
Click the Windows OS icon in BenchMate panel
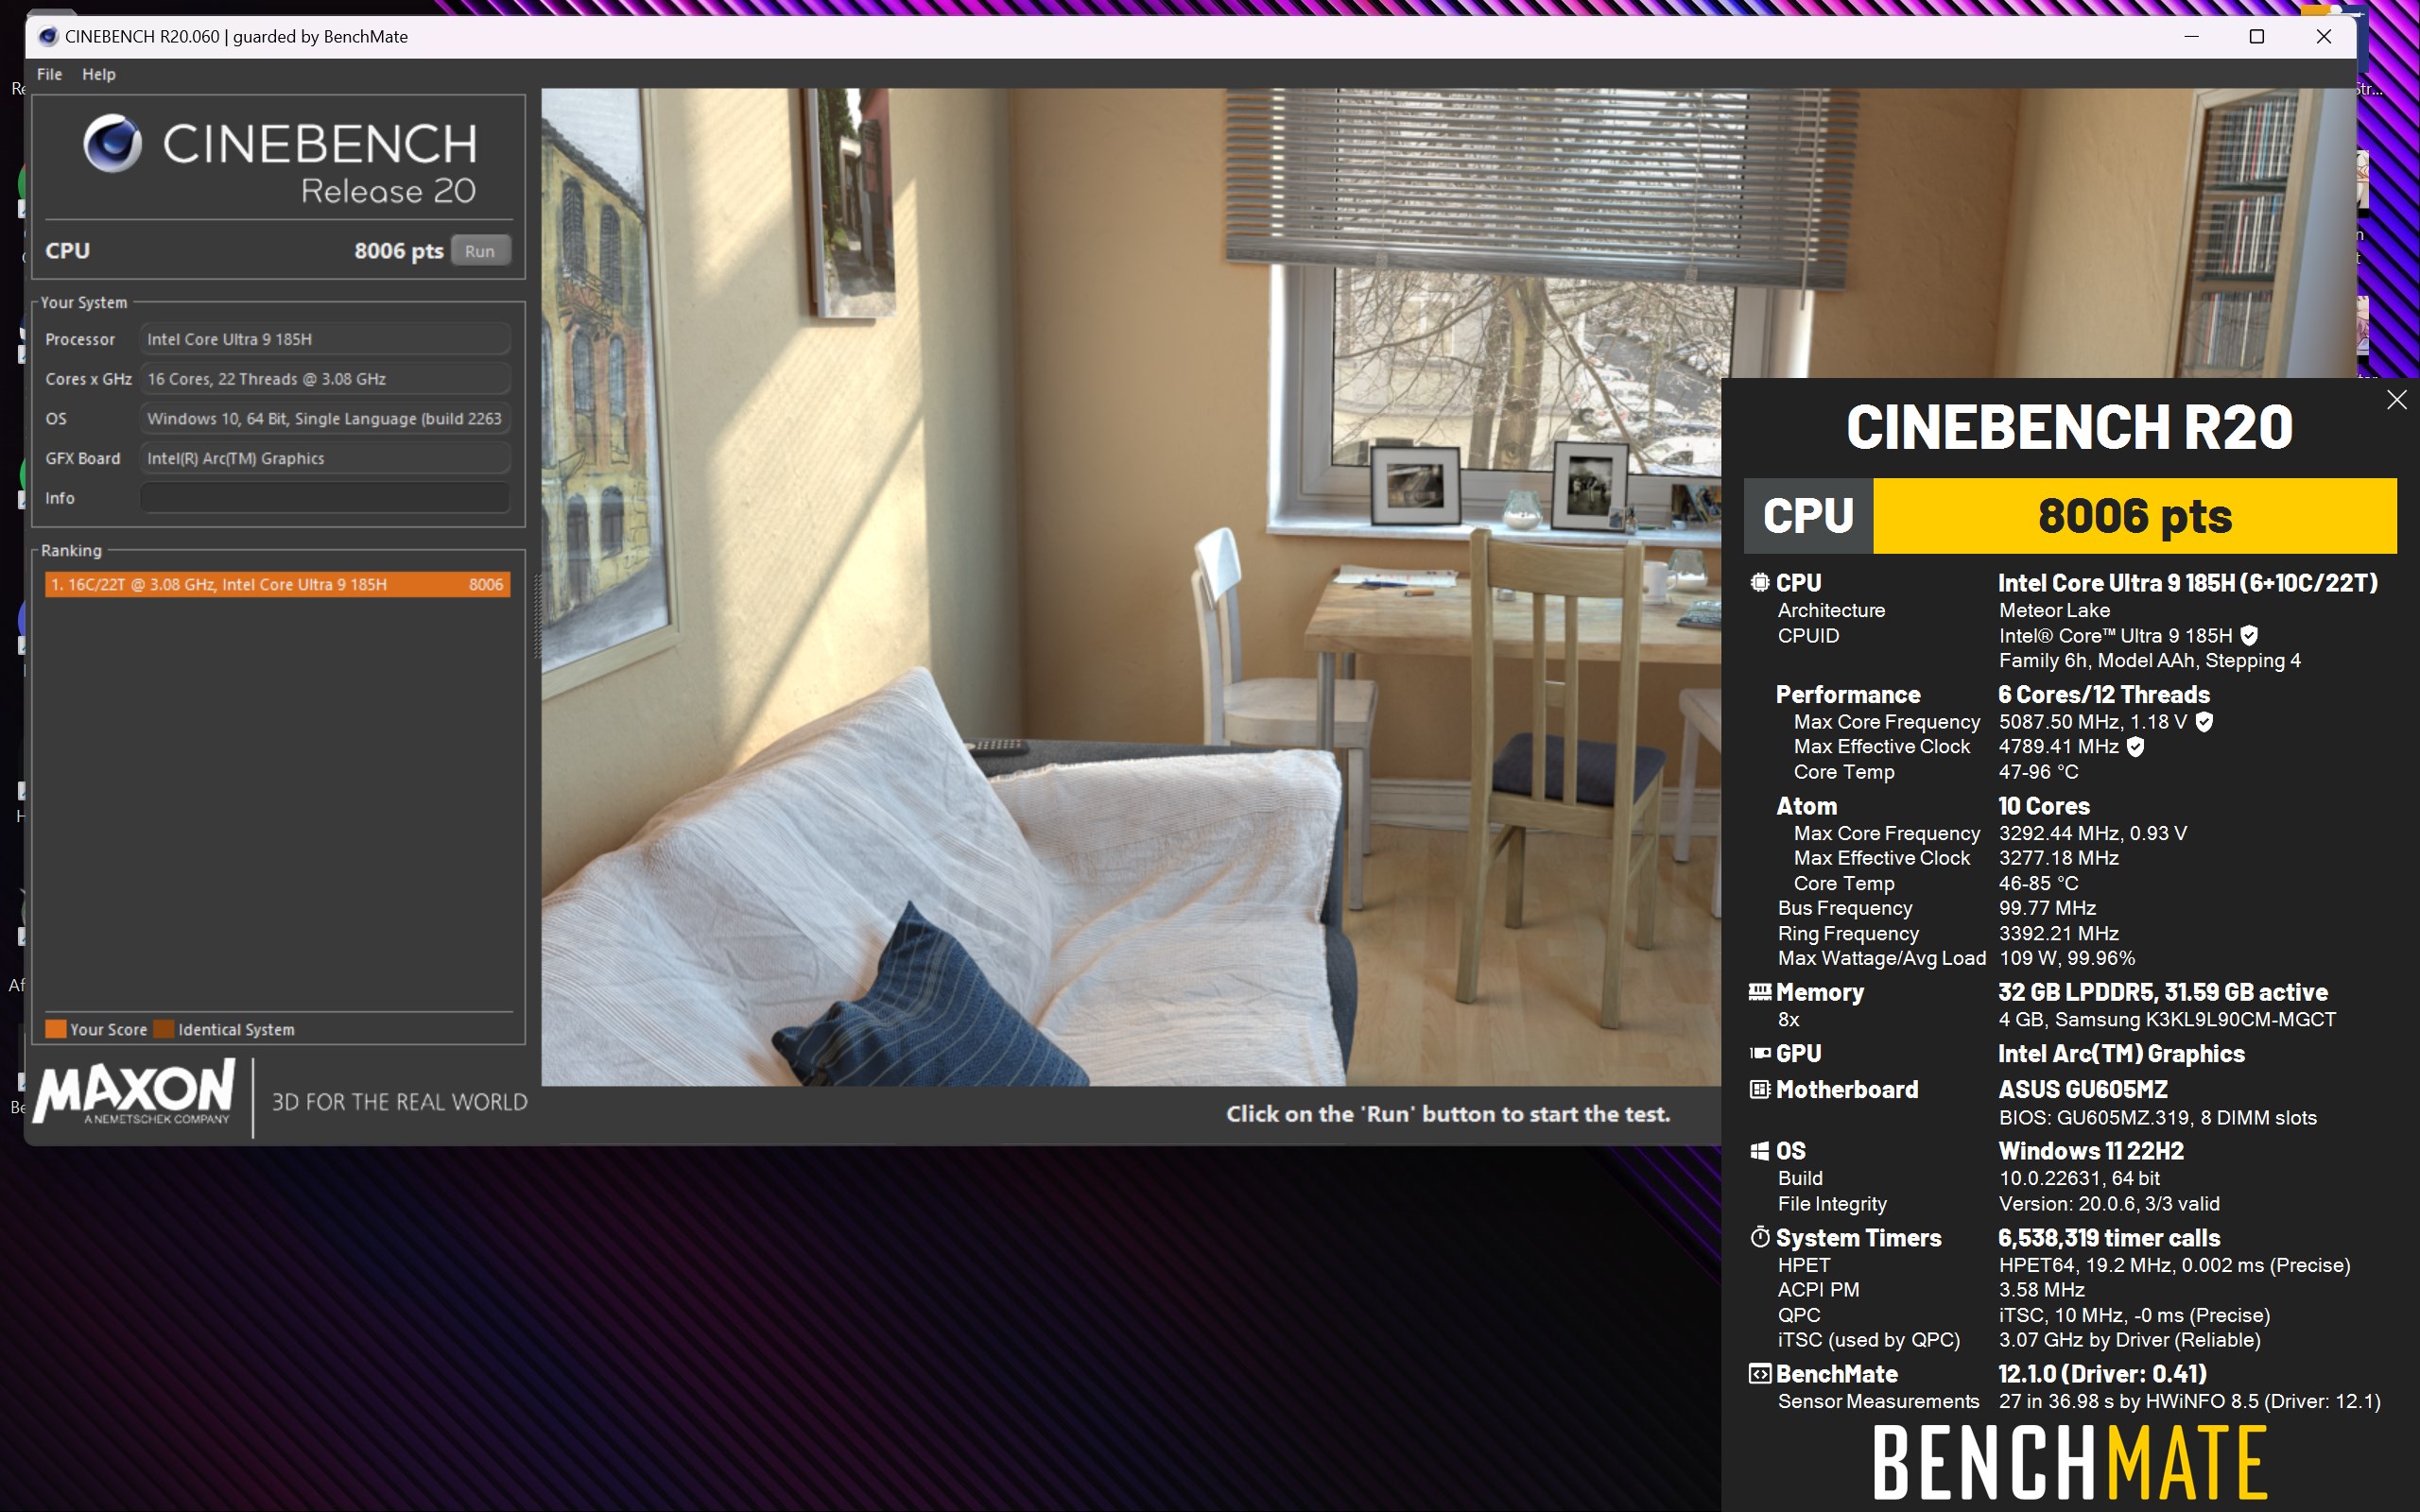1760,1151
